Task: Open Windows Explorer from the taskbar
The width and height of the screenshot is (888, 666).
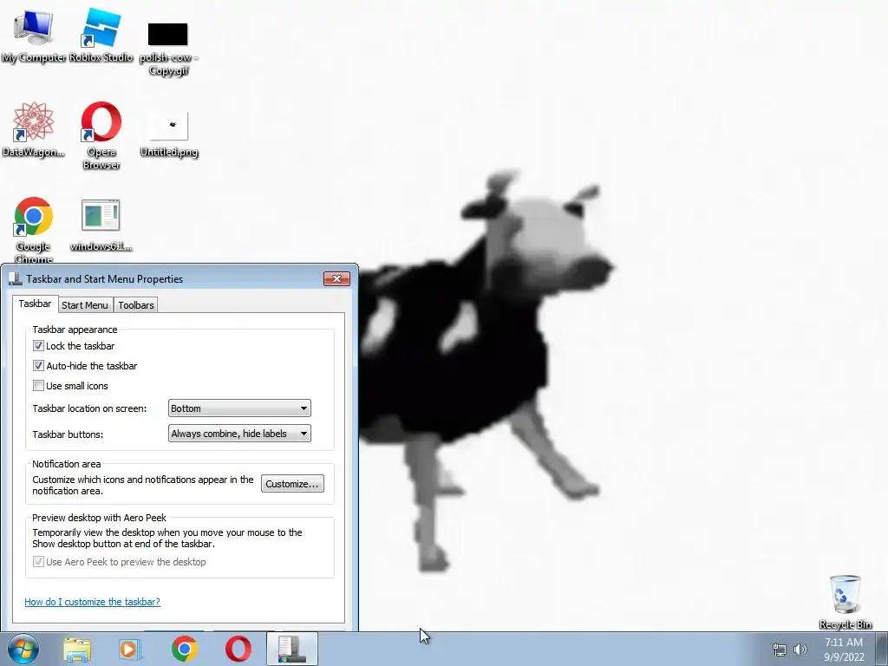Action: point(77,650)
